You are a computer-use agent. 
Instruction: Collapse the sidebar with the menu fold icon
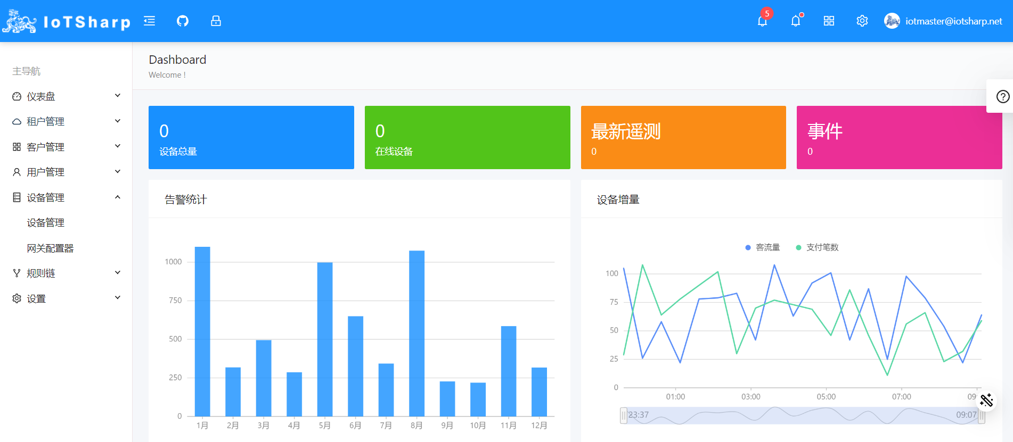point(150,21)
